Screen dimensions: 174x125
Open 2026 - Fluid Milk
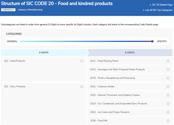point(99,121)
